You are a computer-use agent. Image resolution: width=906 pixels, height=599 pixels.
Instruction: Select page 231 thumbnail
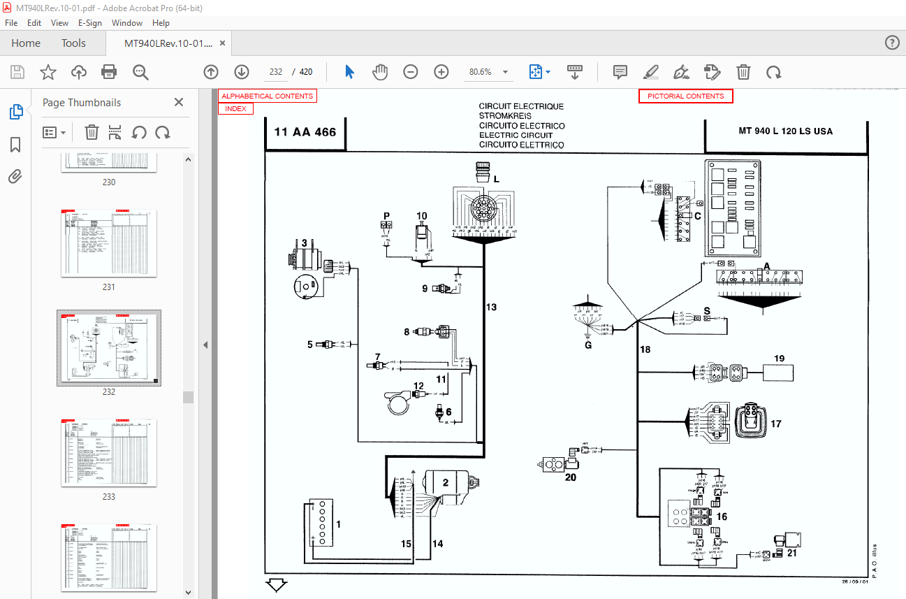pos(109,243)
